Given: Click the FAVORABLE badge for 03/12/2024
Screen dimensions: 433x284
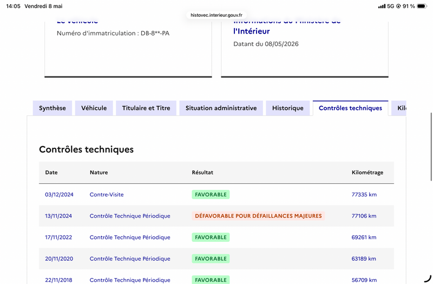Looking at the screenshot, I should point(211,195).
